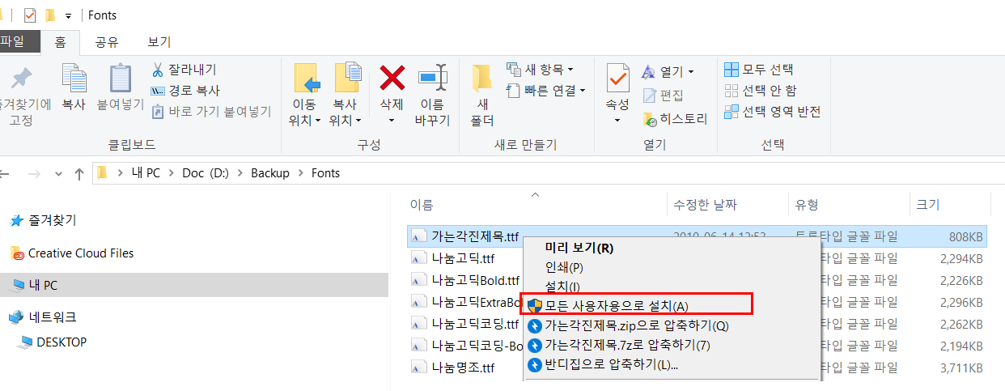1005x391 pixels.
Task: Switch to the 공유 ribbon tab
Action: [107, 42]
